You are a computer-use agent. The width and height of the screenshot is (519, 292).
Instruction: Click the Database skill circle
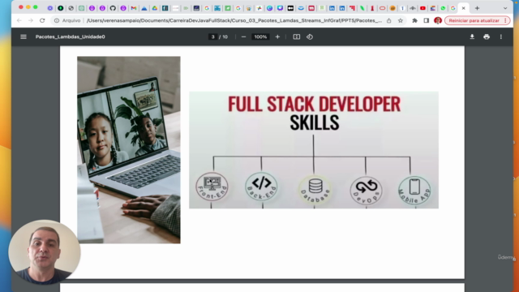click(315, 190)
